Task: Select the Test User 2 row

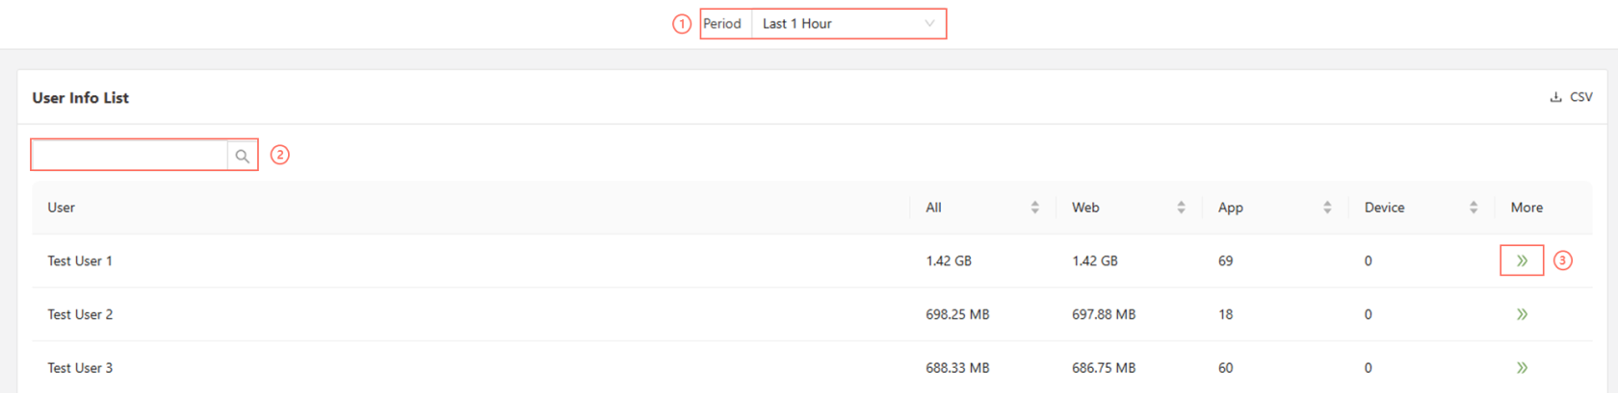Action: coord(80,315)
